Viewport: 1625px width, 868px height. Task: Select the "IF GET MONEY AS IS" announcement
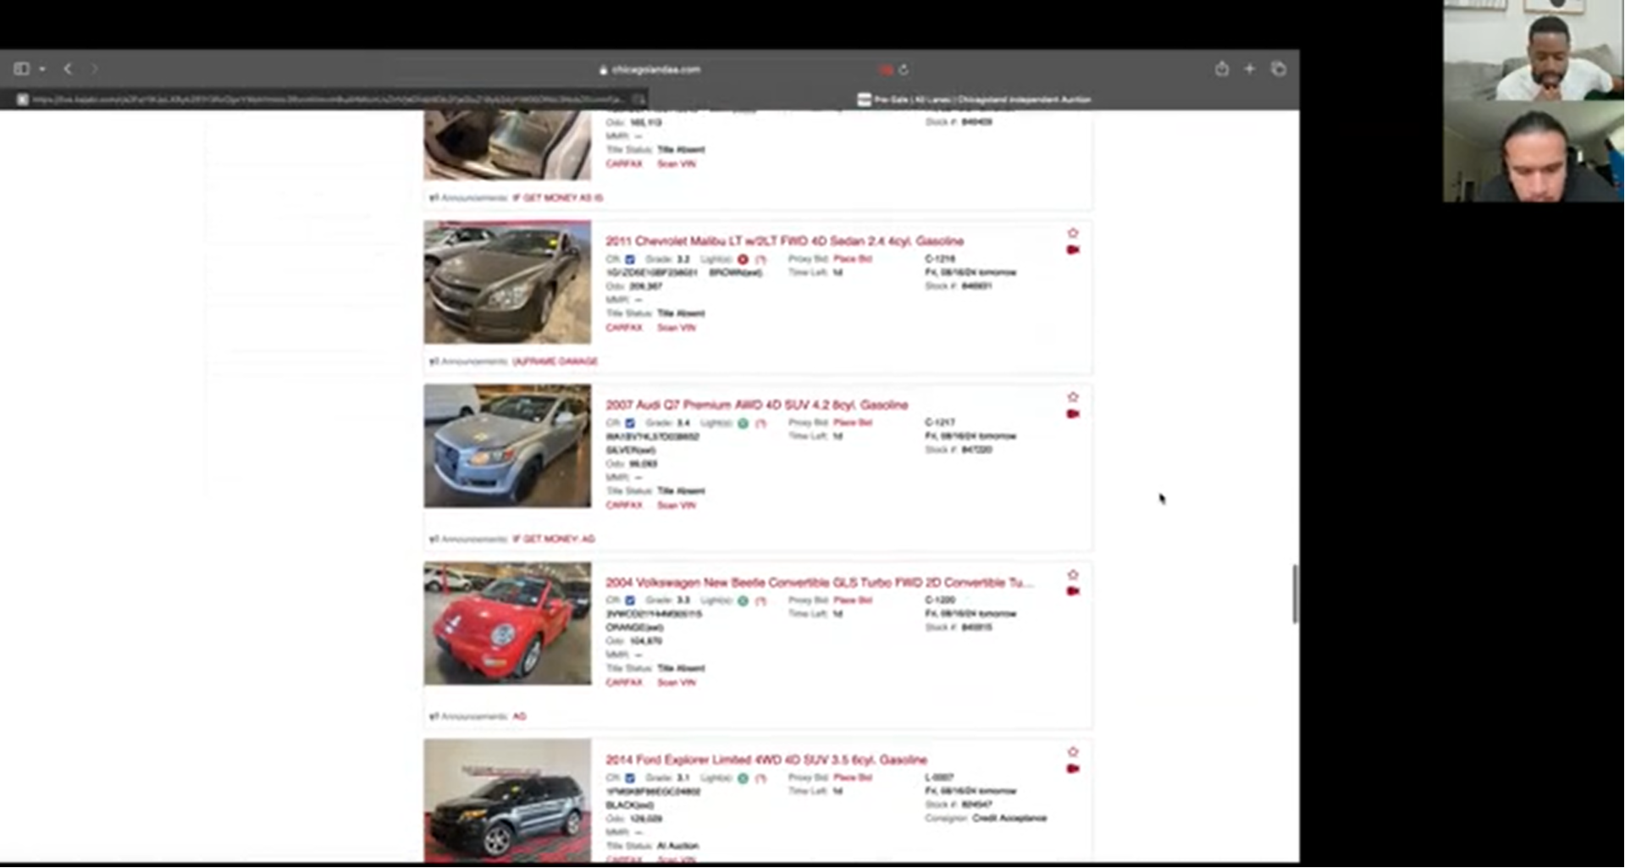coord(558,198)
